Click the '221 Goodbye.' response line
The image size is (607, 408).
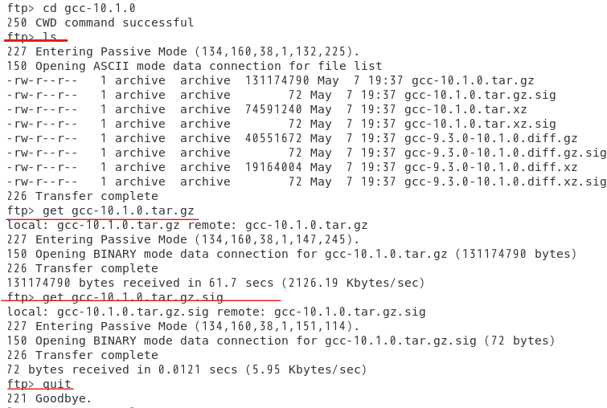click(50, 398)
